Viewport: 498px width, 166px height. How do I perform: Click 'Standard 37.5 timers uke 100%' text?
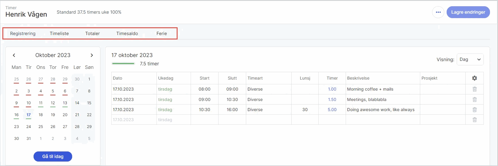tap(89, 12)
